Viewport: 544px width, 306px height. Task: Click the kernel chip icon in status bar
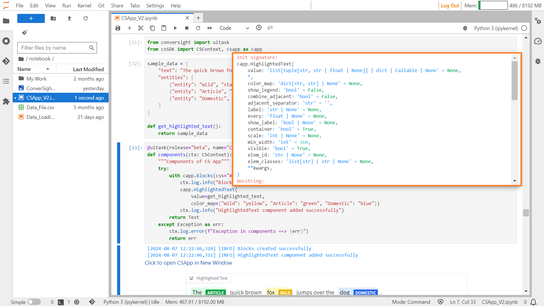click(x=77, y=302)
